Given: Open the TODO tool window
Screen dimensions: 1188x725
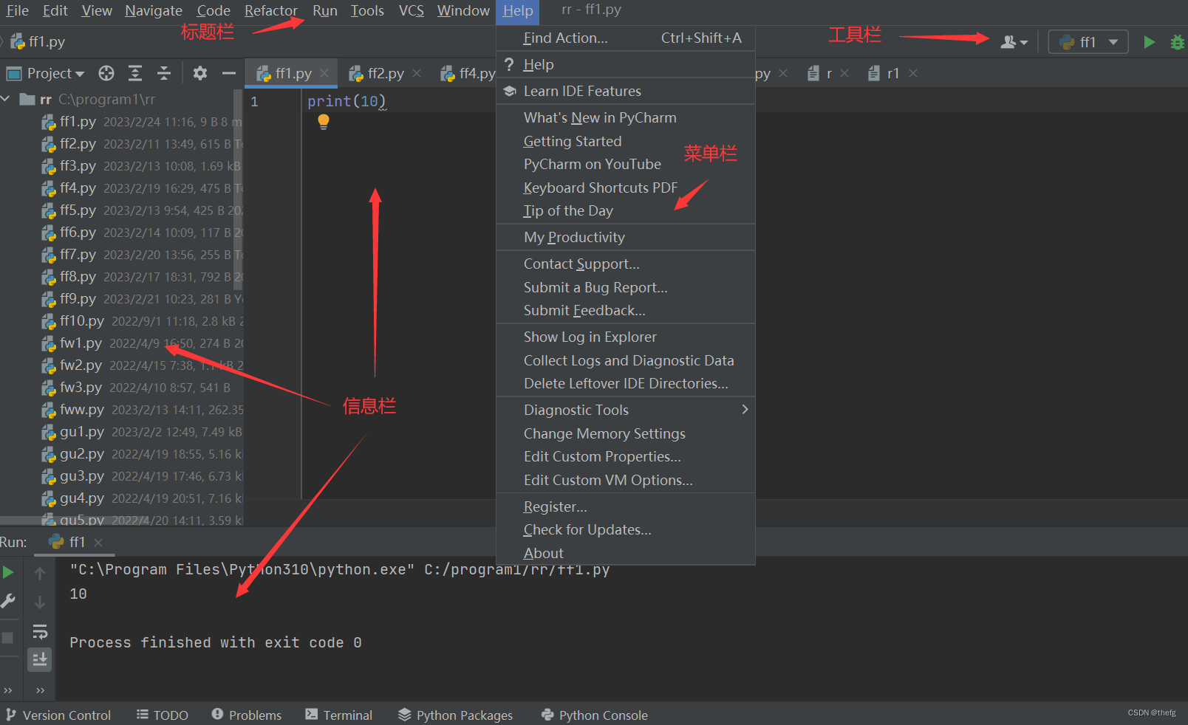Looking at the screenshot, I should tap(163, 715).
